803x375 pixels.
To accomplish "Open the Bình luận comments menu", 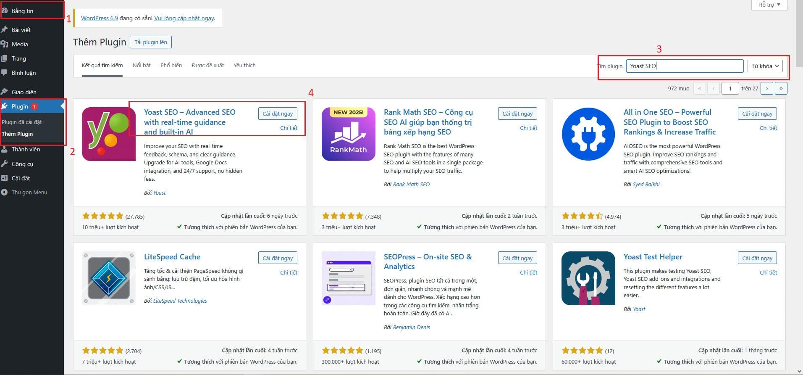I will click(32, 73).
